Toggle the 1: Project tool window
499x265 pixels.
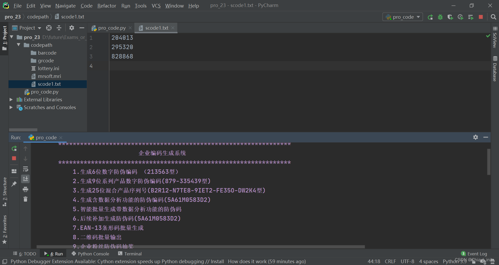click(x=4, y=38)
